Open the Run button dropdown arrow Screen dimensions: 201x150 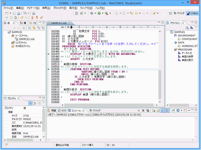103,13
